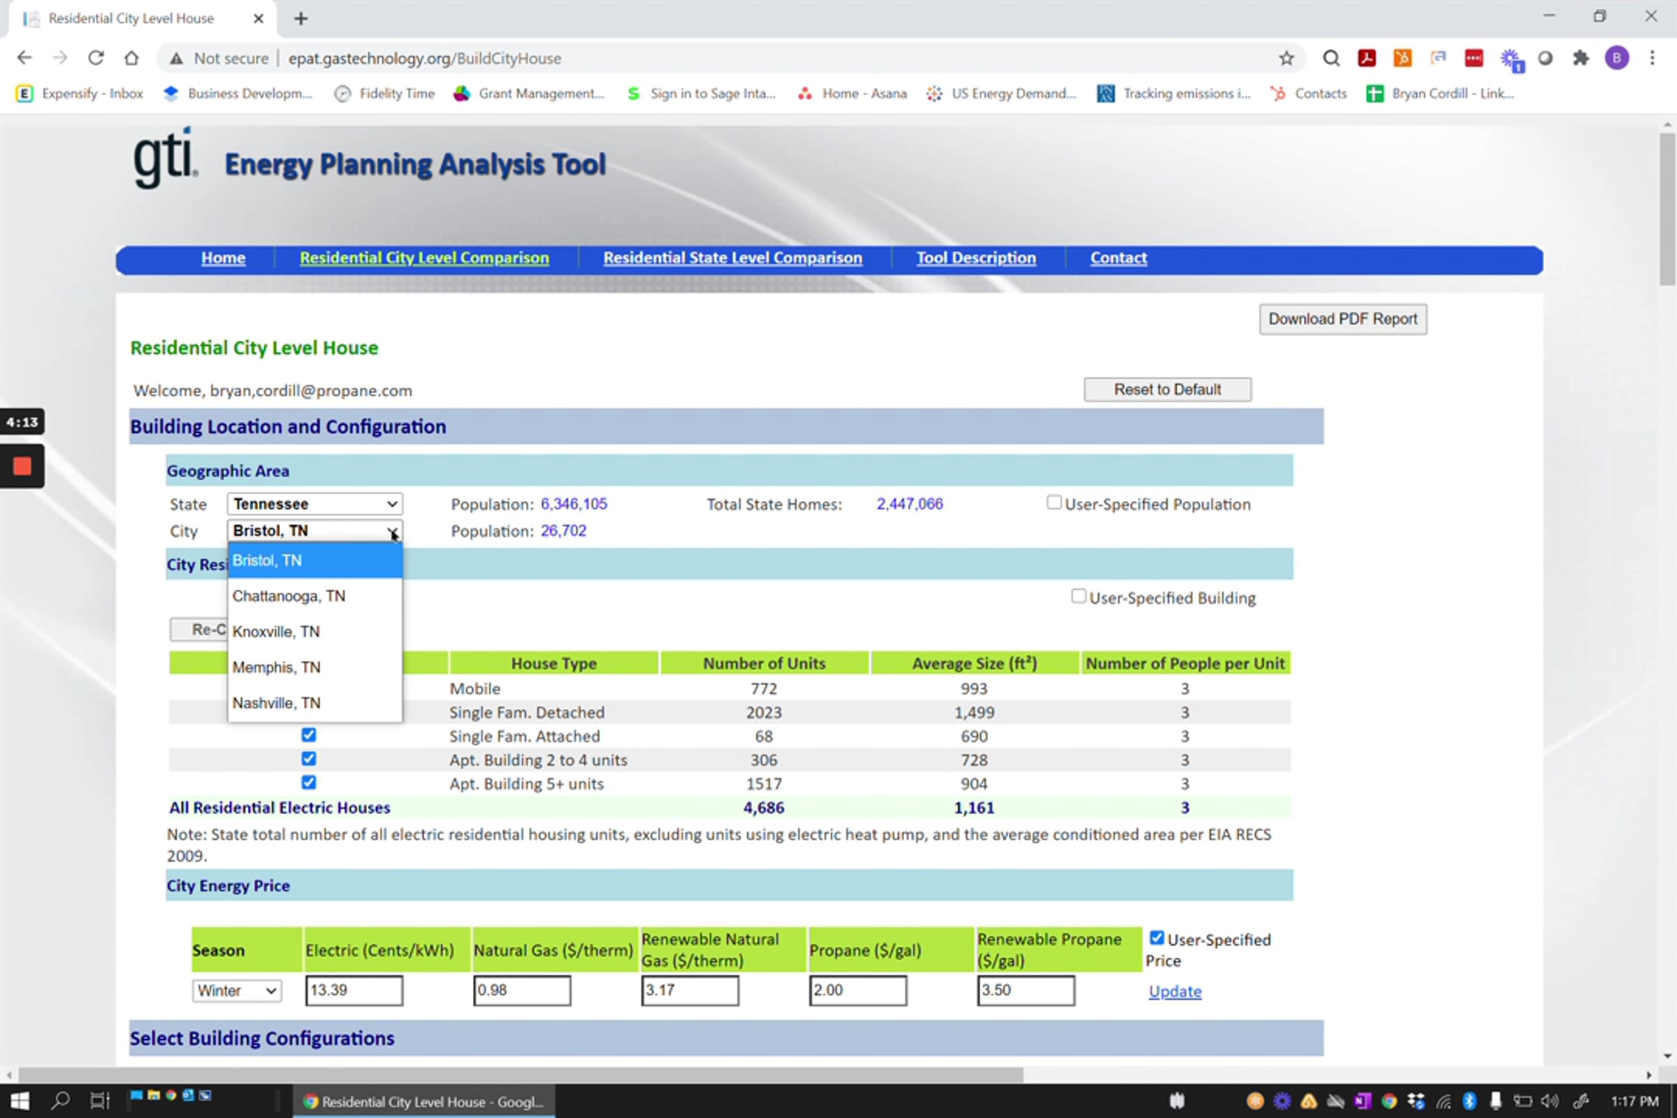Open the Expensify - Inbox bookmark
The height and width of the screenshot is (1118, 1677).
[80, 94]
